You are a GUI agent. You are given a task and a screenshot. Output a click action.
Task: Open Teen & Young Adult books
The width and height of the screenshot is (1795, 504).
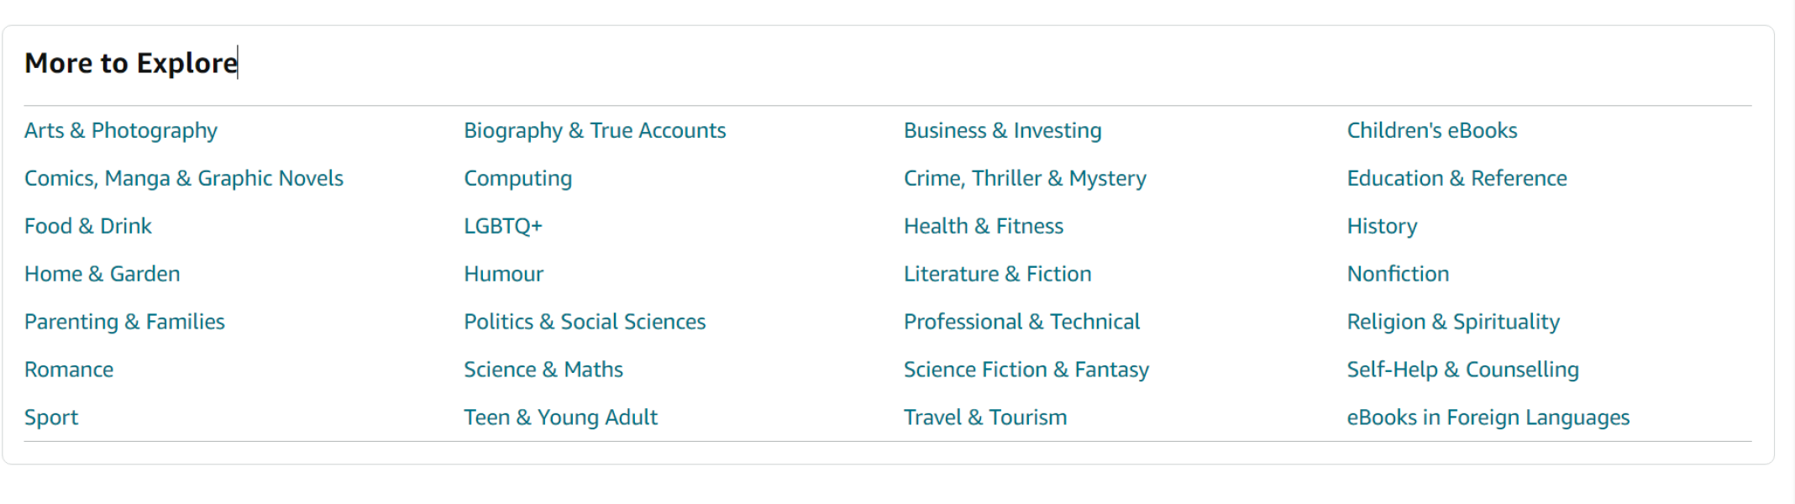[x=560, y=417]
